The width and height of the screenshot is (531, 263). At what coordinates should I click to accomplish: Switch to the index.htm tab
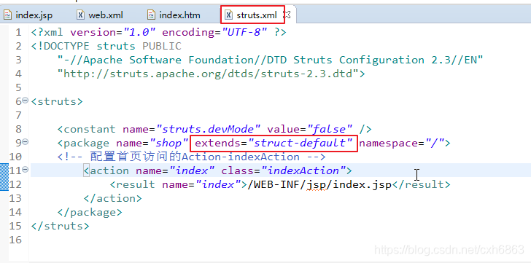tap(174, 15)
